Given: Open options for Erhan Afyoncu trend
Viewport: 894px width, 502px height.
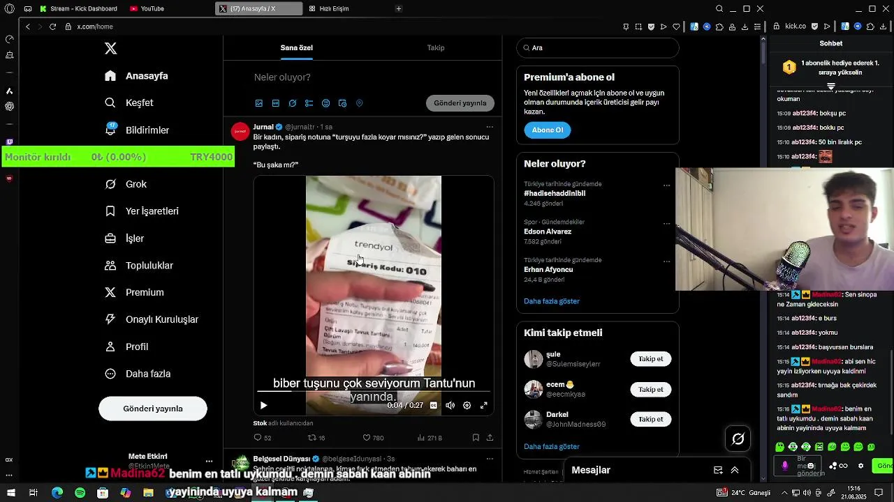Looking at the screenshot, I should [666, 261].
